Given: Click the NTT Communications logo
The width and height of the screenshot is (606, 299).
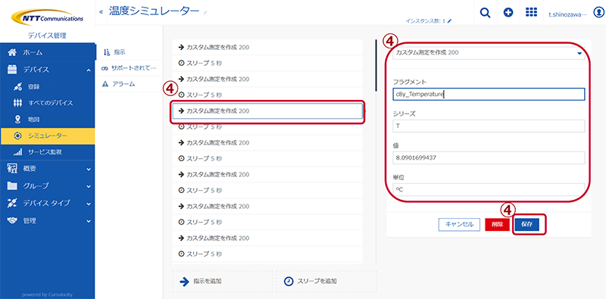Looking at the screenshot, I should 47,17.
